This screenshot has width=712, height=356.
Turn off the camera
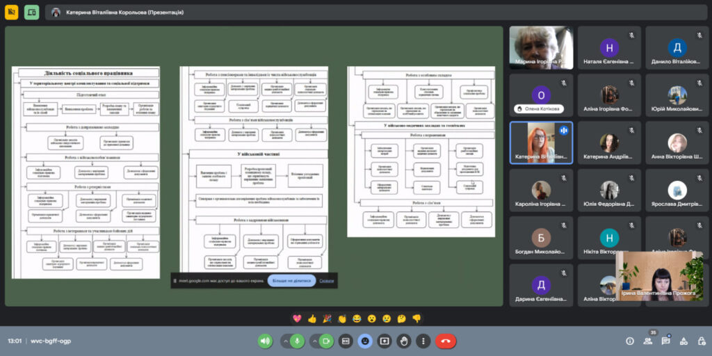(x=325, y=341)
